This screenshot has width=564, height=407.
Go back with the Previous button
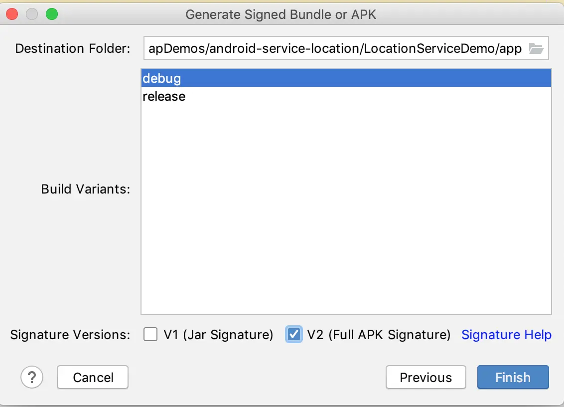[425, 378]
